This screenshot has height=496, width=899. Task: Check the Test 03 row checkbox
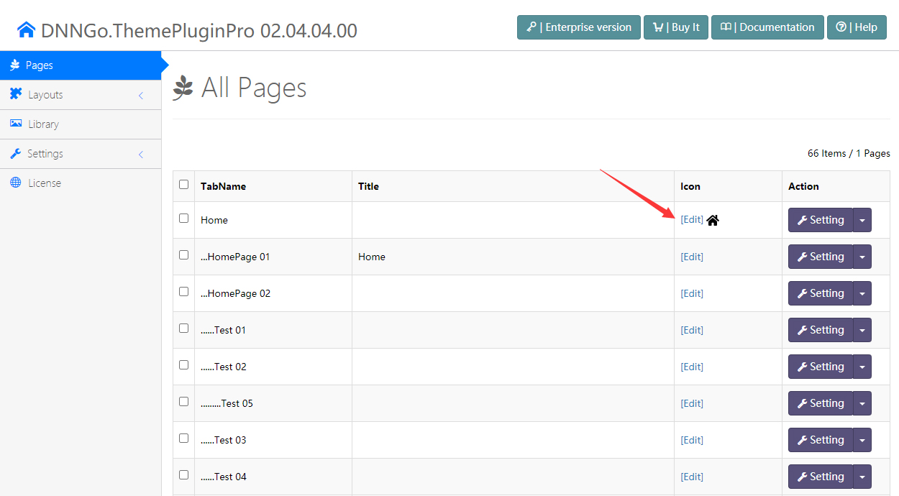[184, 438]
